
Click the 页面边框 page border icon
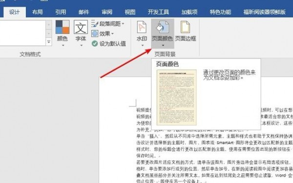point(186,27)
